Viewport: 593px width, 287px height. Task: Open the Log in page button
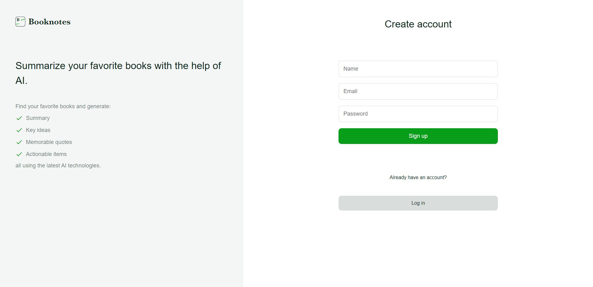click(x=418, y=203)
